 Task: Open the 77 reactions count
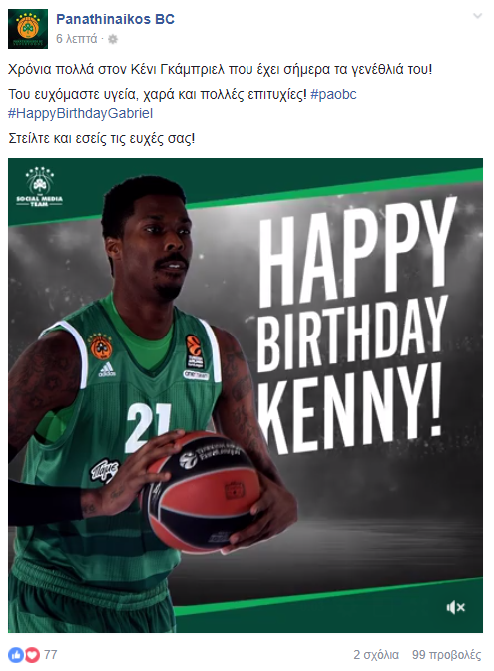click(51, 655)
